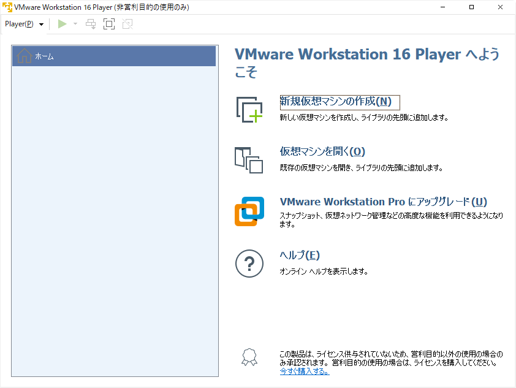516x388 pixels.
Task: Open 新規仮想マシンの作成(N) link
Action: click(x=337, y=102)
